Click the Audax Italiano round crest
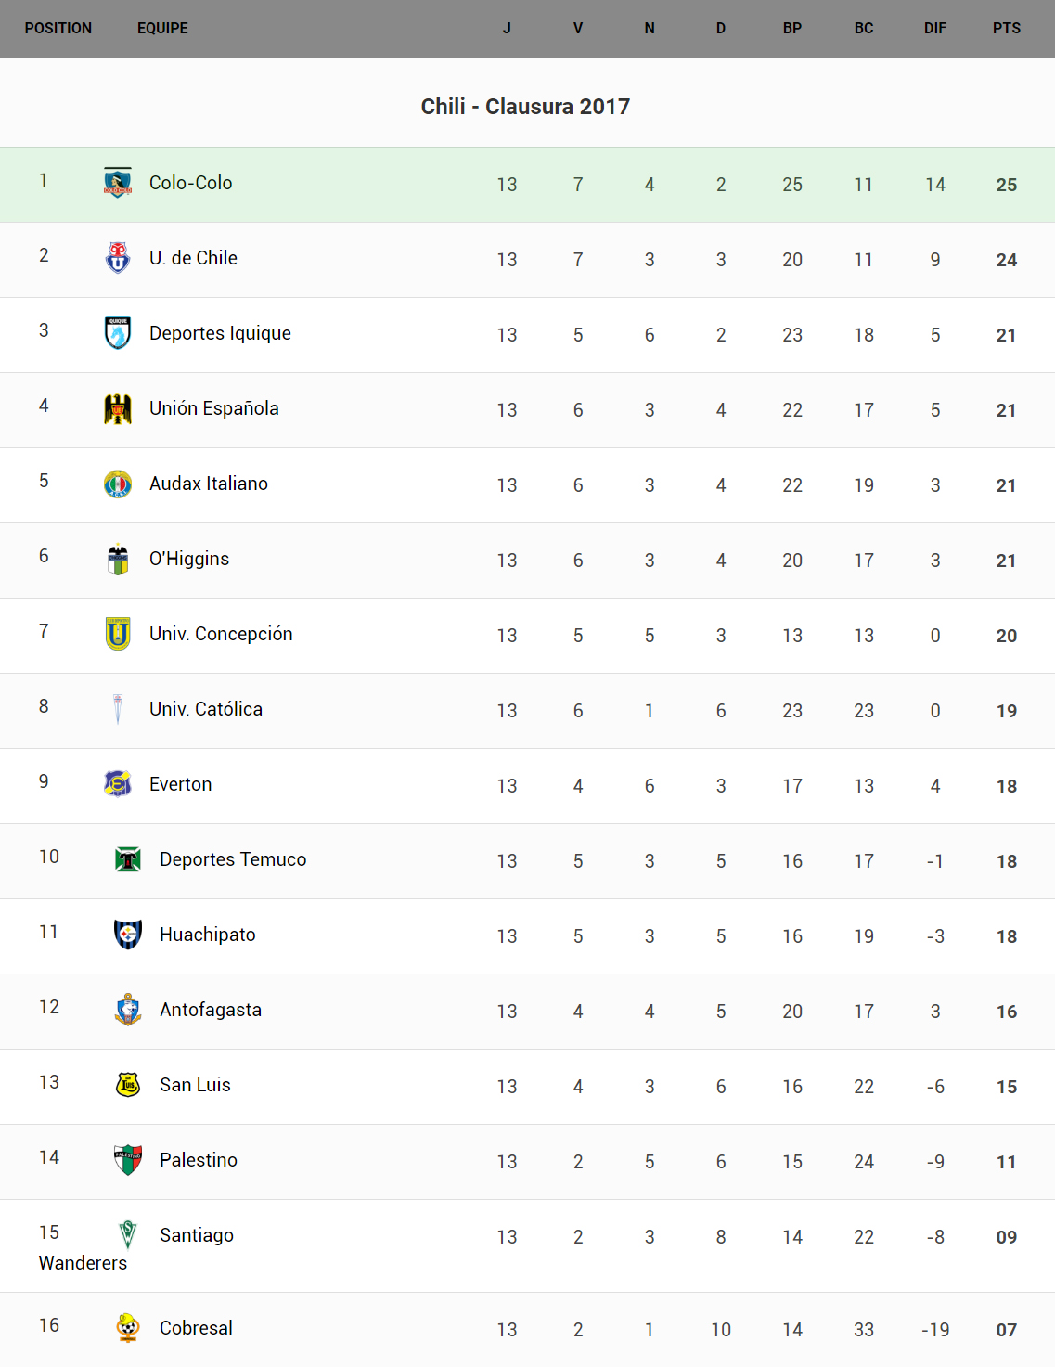 [x=118, y=484]
